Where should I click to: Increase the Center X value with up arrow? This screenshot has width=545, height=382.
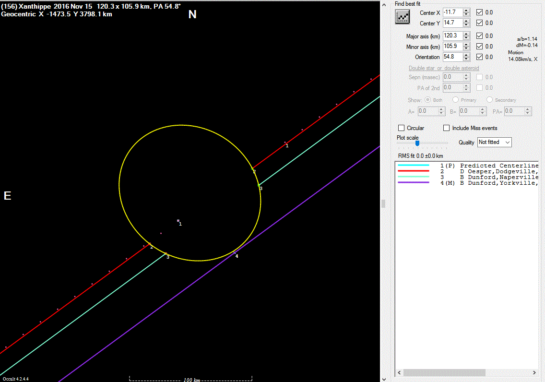click(466, 10)
